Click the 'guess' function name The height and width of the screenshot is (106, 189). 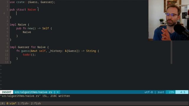[x=25, y=51]
